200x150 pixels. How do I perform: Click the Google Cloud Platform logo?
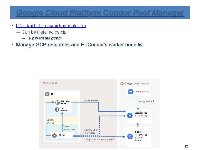(x=122, y=84)
